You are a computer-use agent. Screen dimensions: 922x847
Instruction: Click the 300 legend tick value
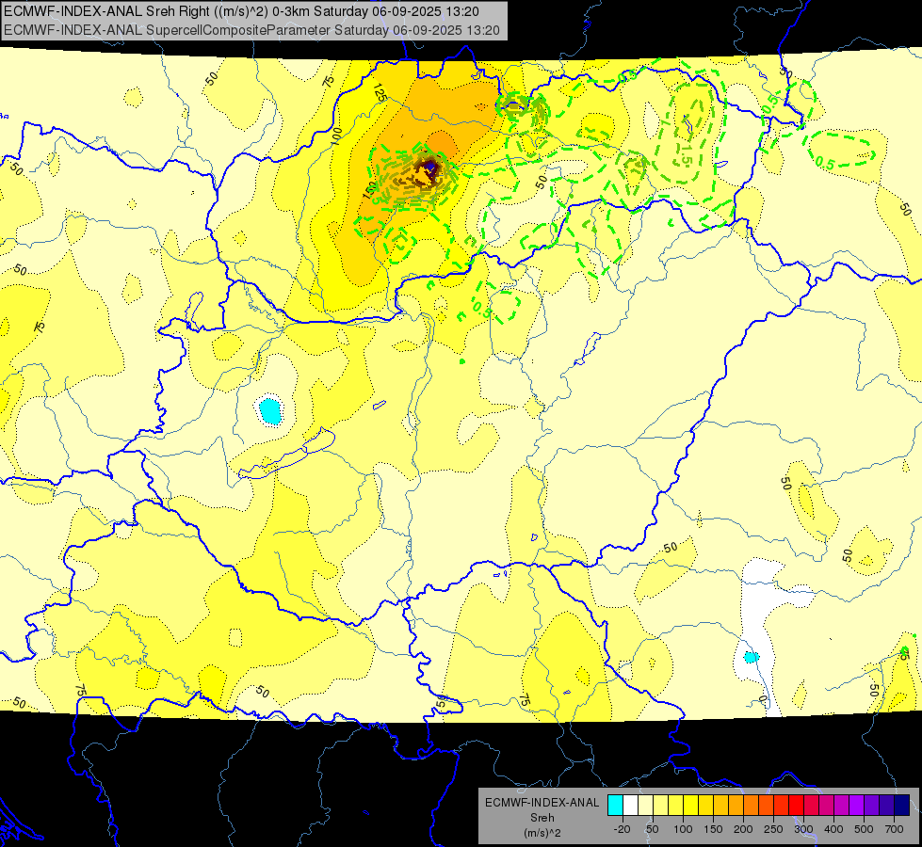click(803, 829)
